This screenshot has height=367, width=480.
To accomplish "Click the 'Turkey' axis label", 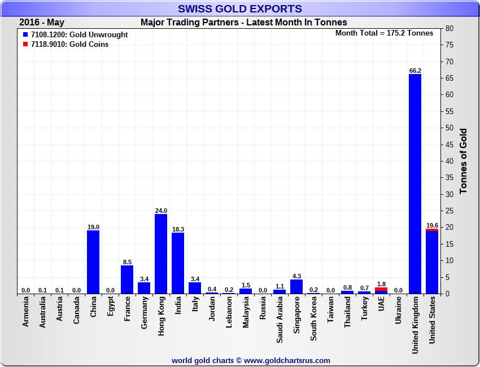I will [x=364, y=308].
